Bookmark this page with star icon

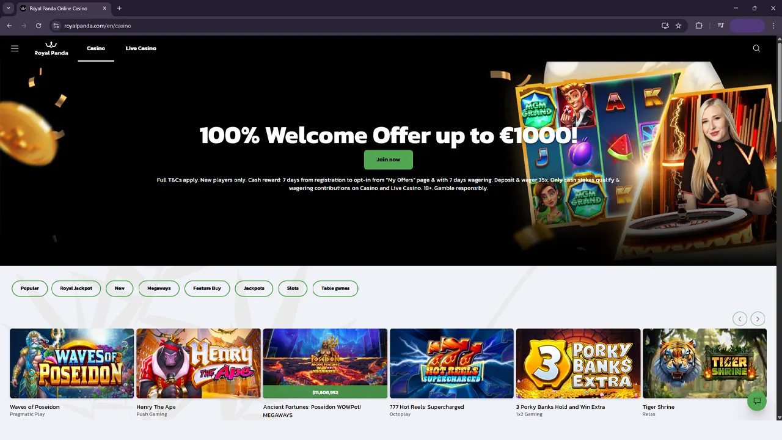pos(678,26)
